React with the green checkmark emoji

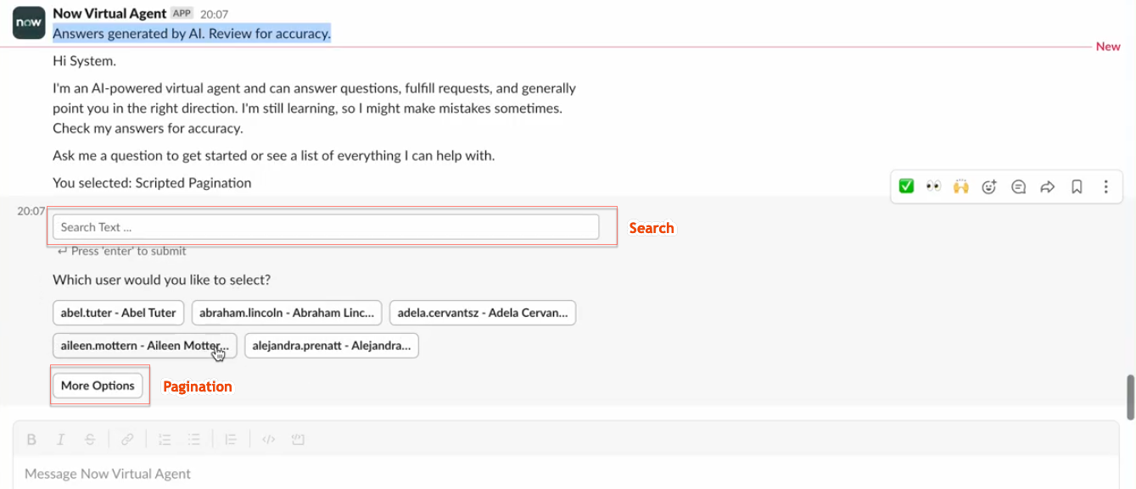[x=906, y=186]
